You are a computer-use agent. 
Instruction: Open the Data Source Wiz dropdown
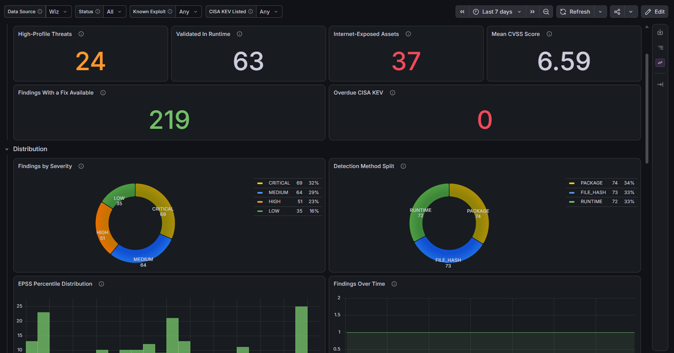coord(59,12)
